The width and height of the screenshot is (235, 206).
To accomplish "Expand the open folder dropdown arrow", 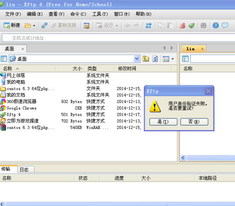I will [x=34, y=25].
